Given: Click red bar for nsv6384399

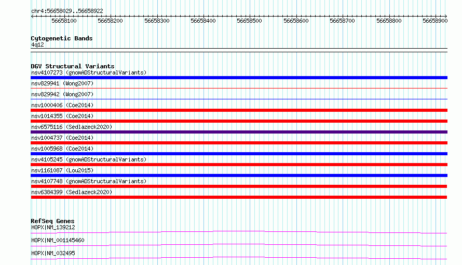Looking at the screenshot, I should [239, 197].
